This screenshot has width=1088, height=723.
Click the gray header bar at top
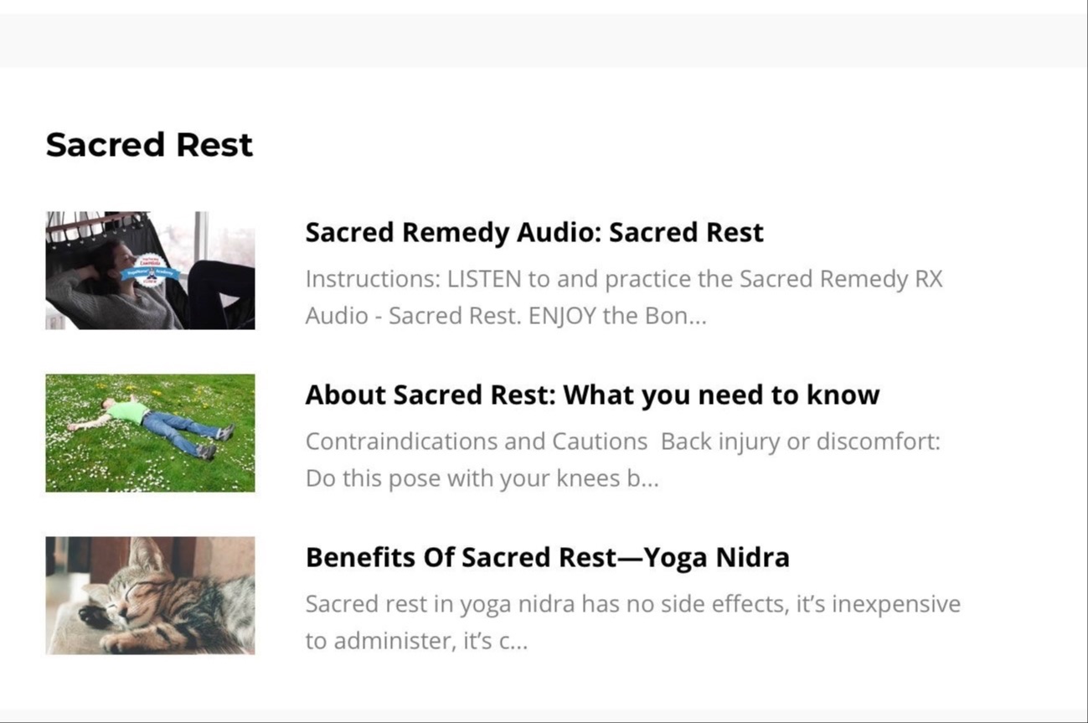(x=544, y=40)
